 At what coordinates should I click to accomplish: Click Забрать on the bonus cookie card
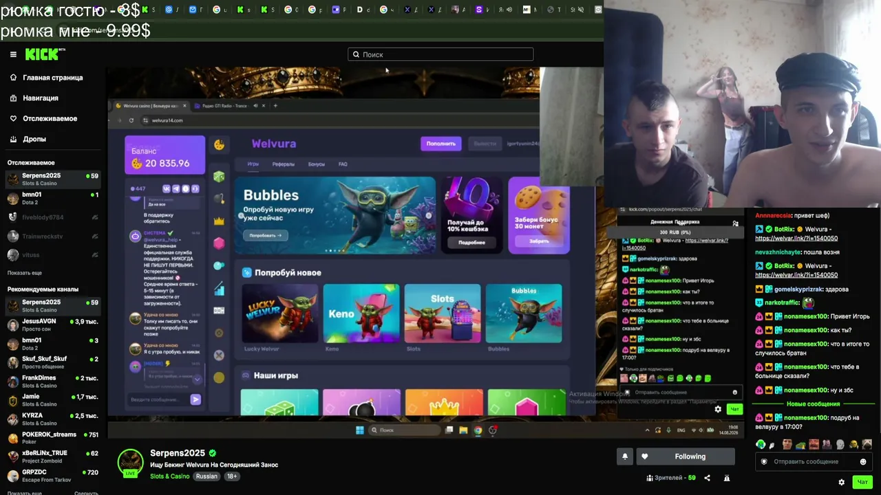[539, 241]
